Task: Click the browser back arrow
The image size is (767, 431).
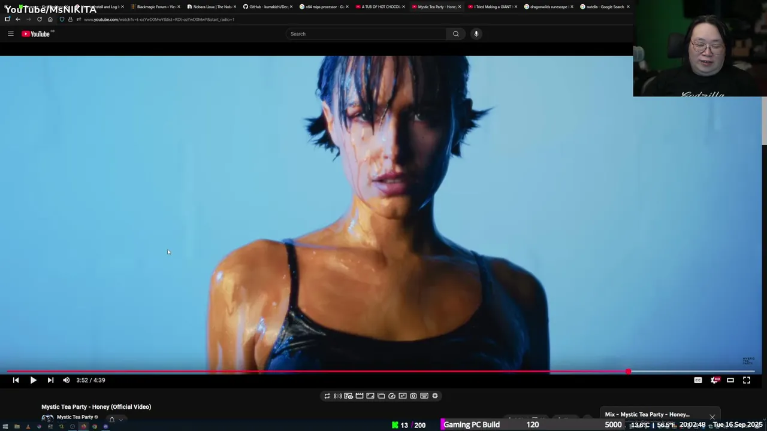Action: 18,19
